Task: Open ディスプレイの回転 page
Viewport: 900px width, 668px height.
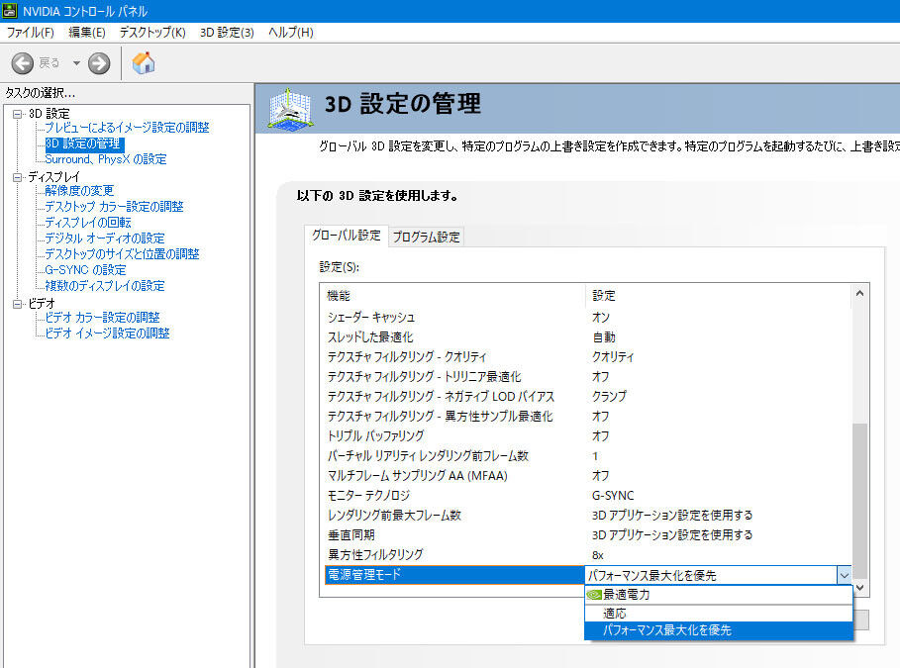Action: [x=88, y=222]
